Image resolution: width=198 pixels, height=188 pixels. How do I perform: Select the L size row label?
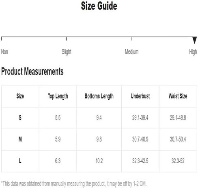point(20,161)
